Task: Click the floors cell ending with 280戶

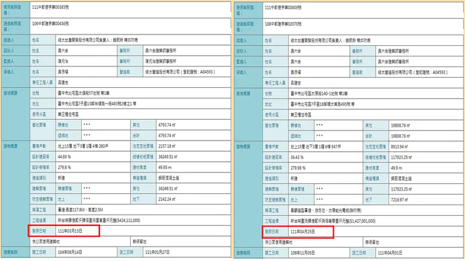Action: coord(93,146)
